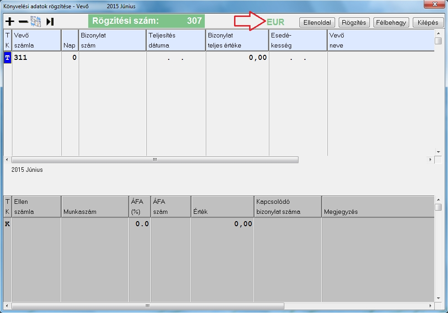Click the Bizonylat szám cell in first row
The width and height of the screenshot is (448, 313).
pos(112,58)
